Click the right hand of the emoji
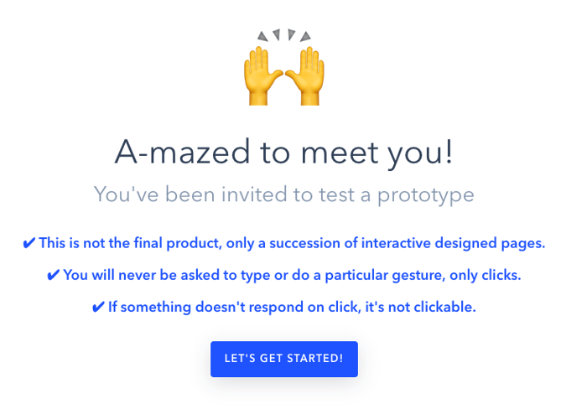587x414 pixels. point(307,77)
